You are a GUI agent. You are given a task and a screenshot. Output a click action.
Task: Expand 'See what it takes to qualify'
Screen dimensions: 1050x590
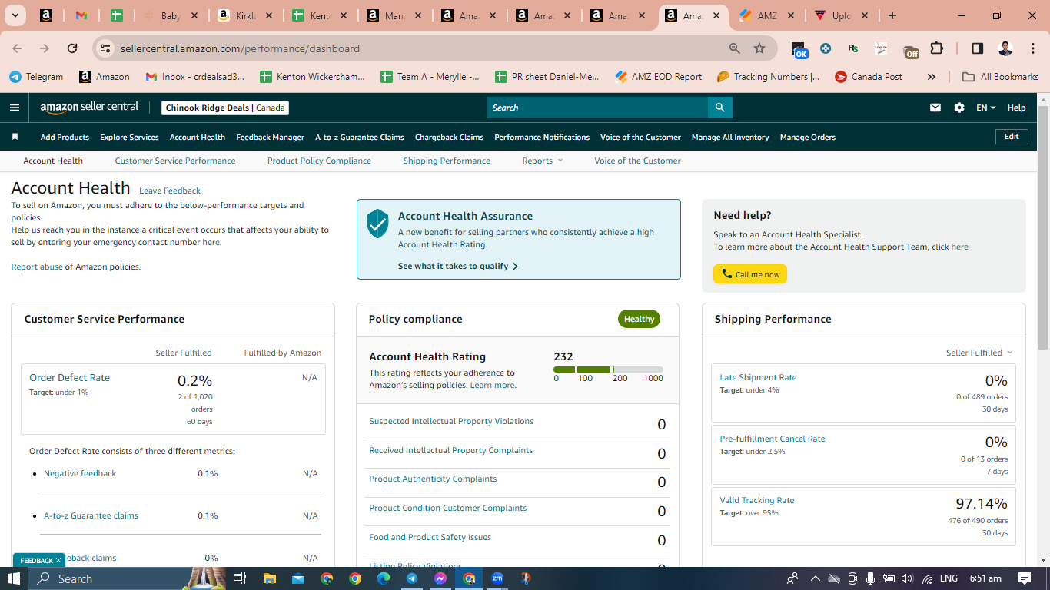pos(458,266)
